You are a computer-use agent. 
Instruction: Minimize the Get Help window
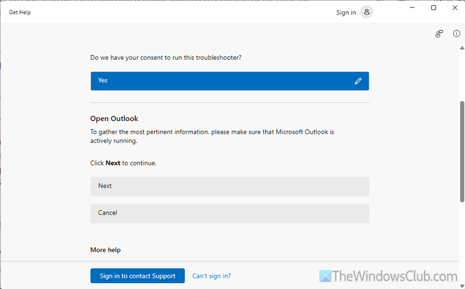pos(413,8)
